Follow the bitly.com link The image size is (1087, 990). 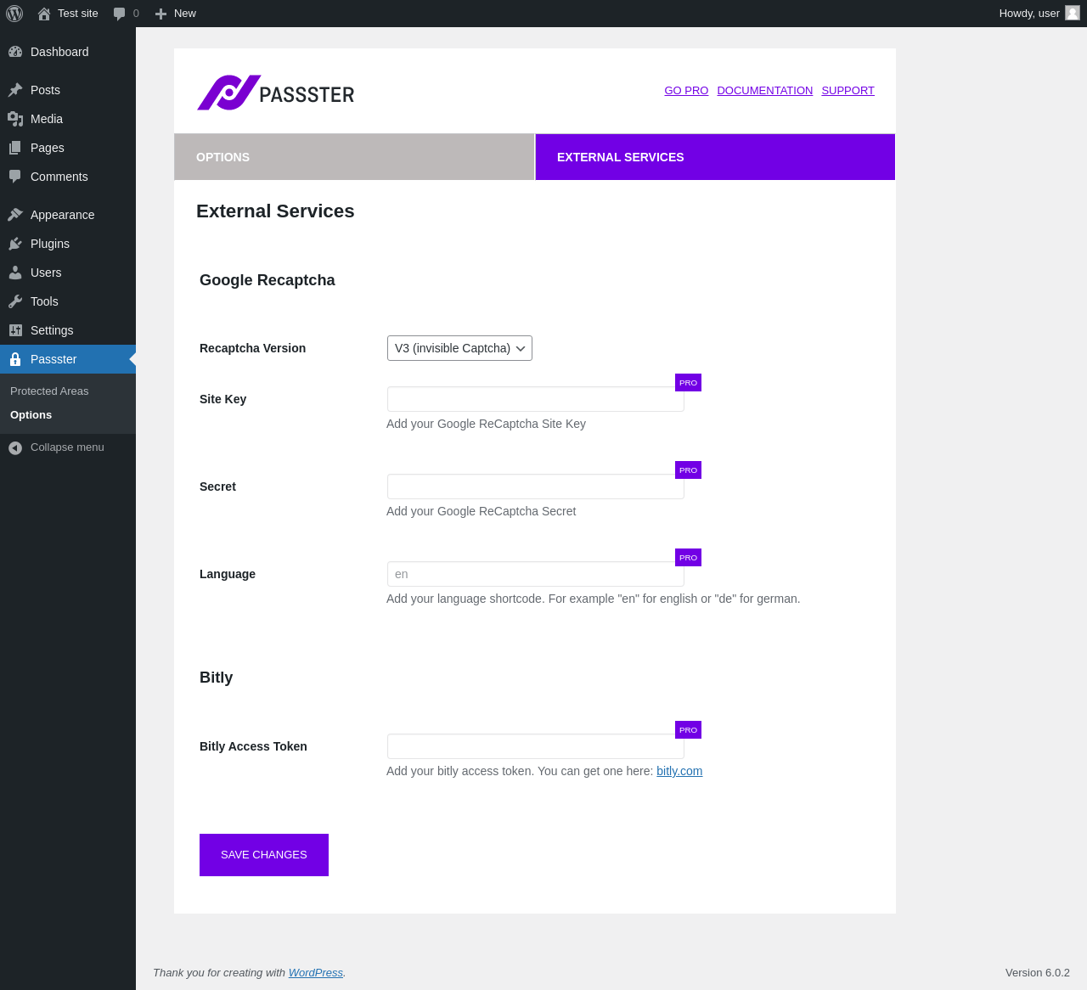679,771
